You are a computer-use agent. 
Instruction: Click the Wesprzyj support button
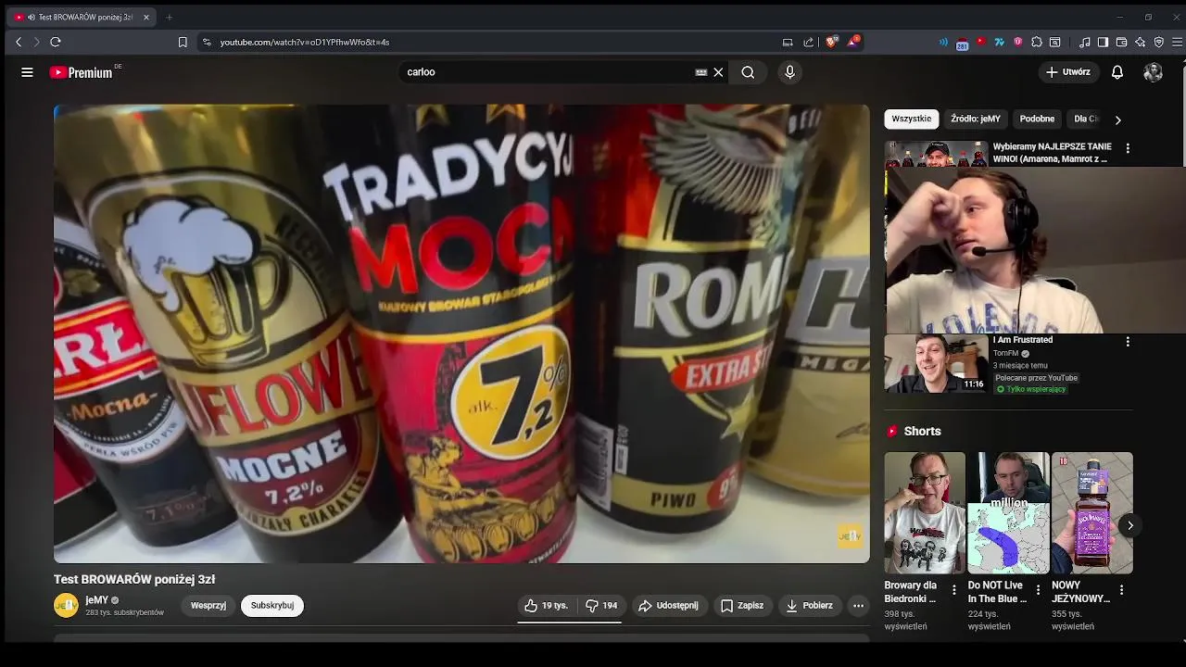pos(208,606)
